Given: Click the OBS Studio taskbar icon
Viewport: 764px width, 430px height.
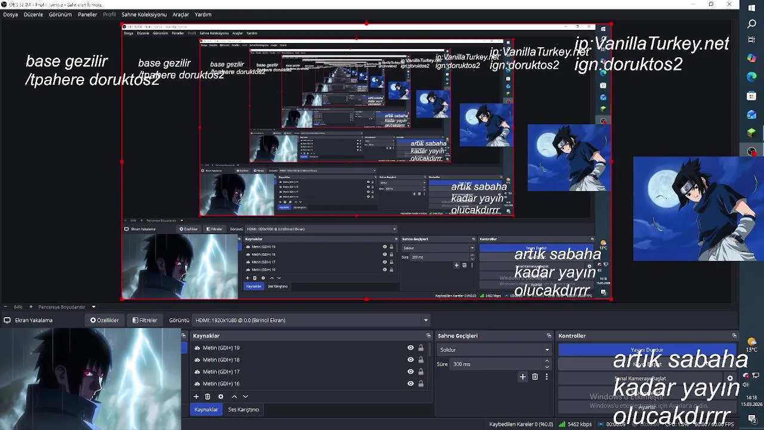Looking at the screenshot, I should click(752, 152).
